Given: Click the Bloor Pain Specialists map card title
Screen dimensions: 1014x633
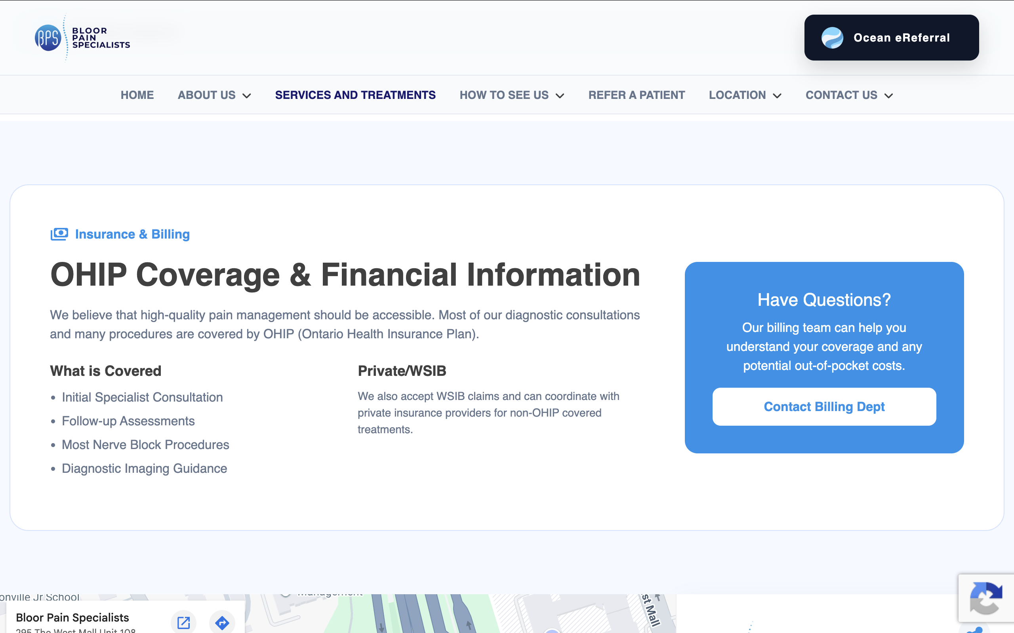Looking at the screenshot, I should pos(72,618).
